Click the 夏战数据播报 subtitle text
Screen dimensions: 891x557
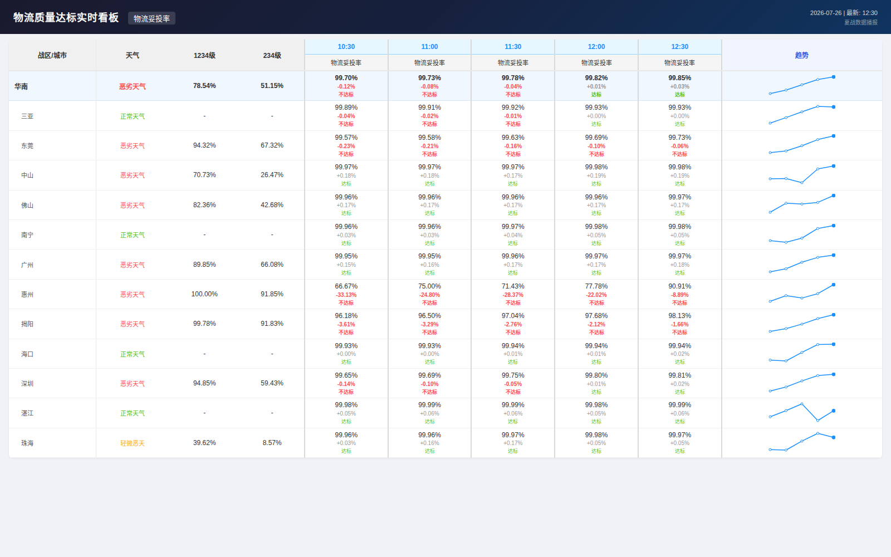click(x=860, y=22)
